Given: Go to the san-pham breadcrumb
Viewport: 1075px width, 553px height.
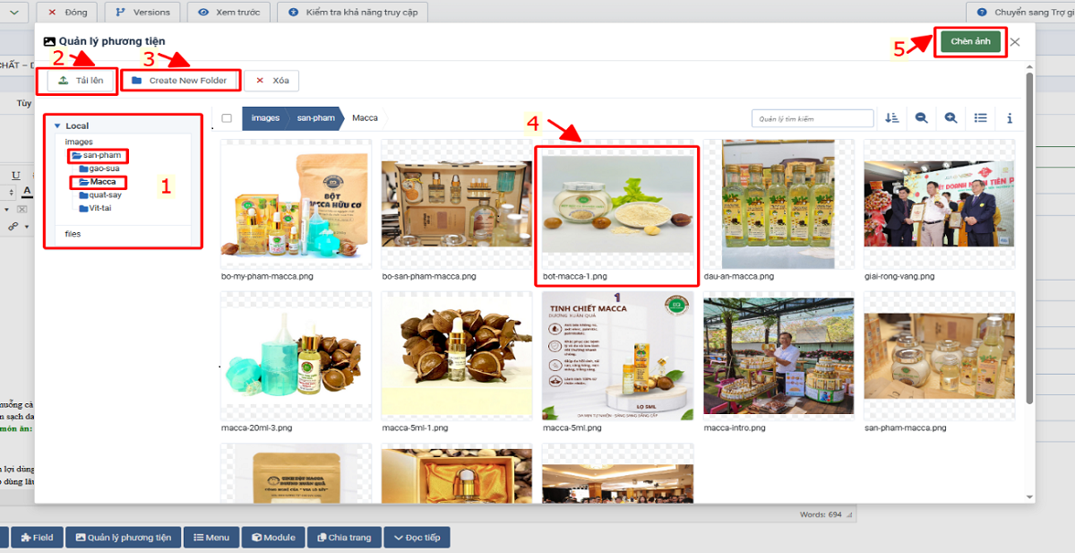Looking at the screenshot, I should pos(316,118).
